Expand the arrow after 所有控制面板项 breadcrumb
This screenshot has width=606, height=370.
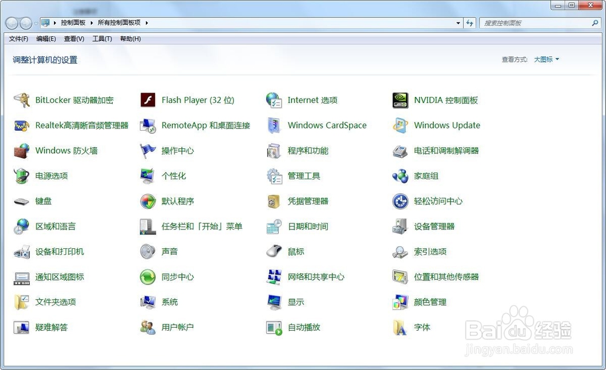point(147,23)
